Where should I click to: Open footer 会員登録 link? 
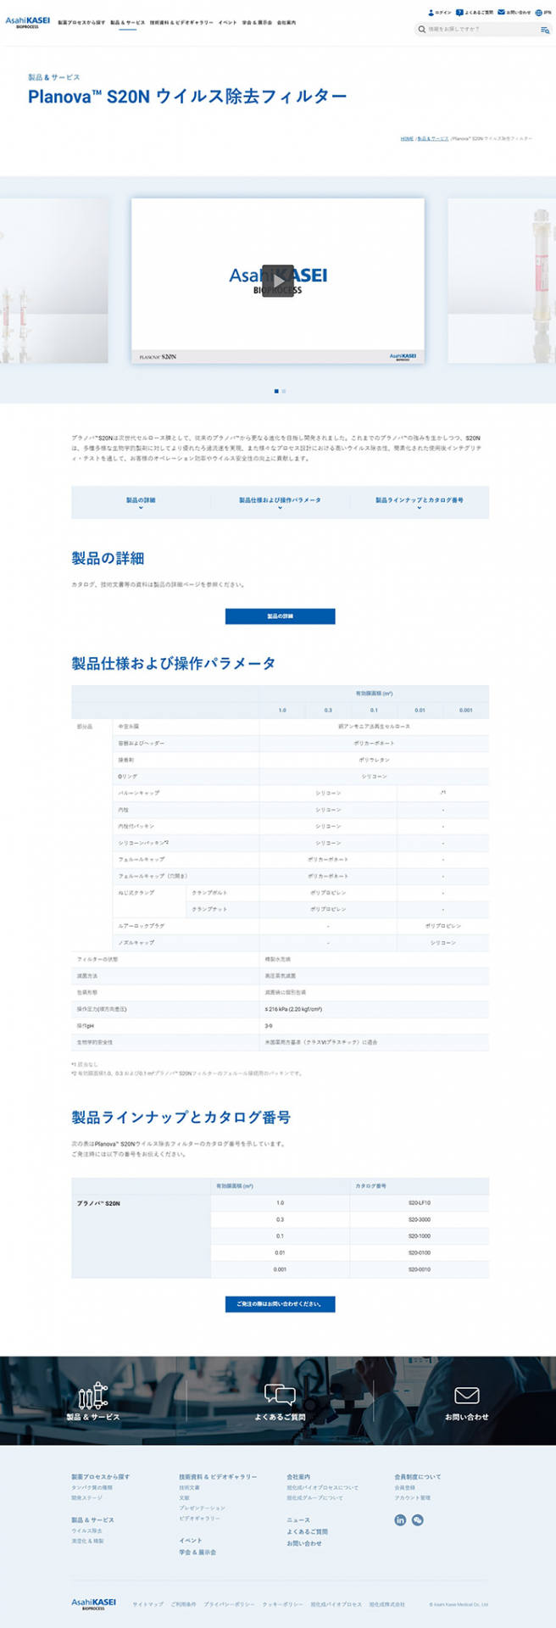pos(404,1488)
